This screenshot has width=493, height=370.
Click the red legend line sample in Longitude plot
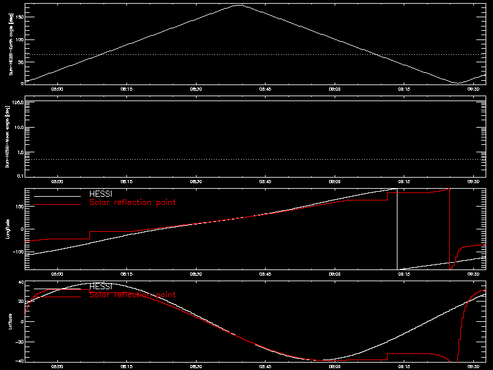[57, 205]
